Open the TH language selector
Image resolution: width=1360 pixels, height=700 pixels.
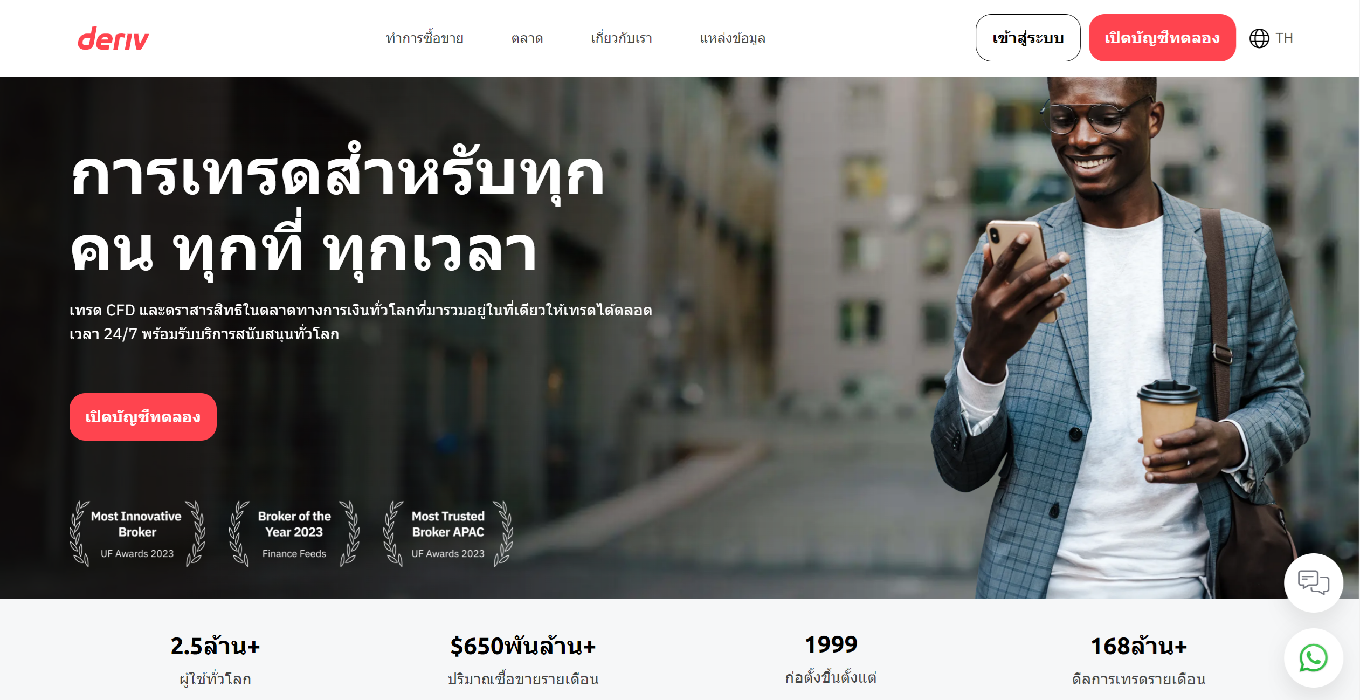[1284, 38]
